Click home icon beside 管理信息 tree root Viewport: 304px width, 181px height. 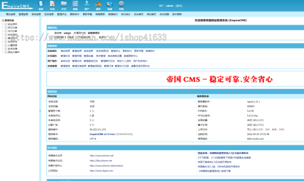(x=3, y=20)
